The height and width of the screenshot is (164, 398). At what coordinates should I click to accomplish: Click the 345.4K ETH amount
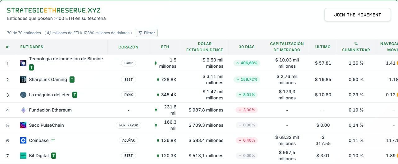(169, 95)
